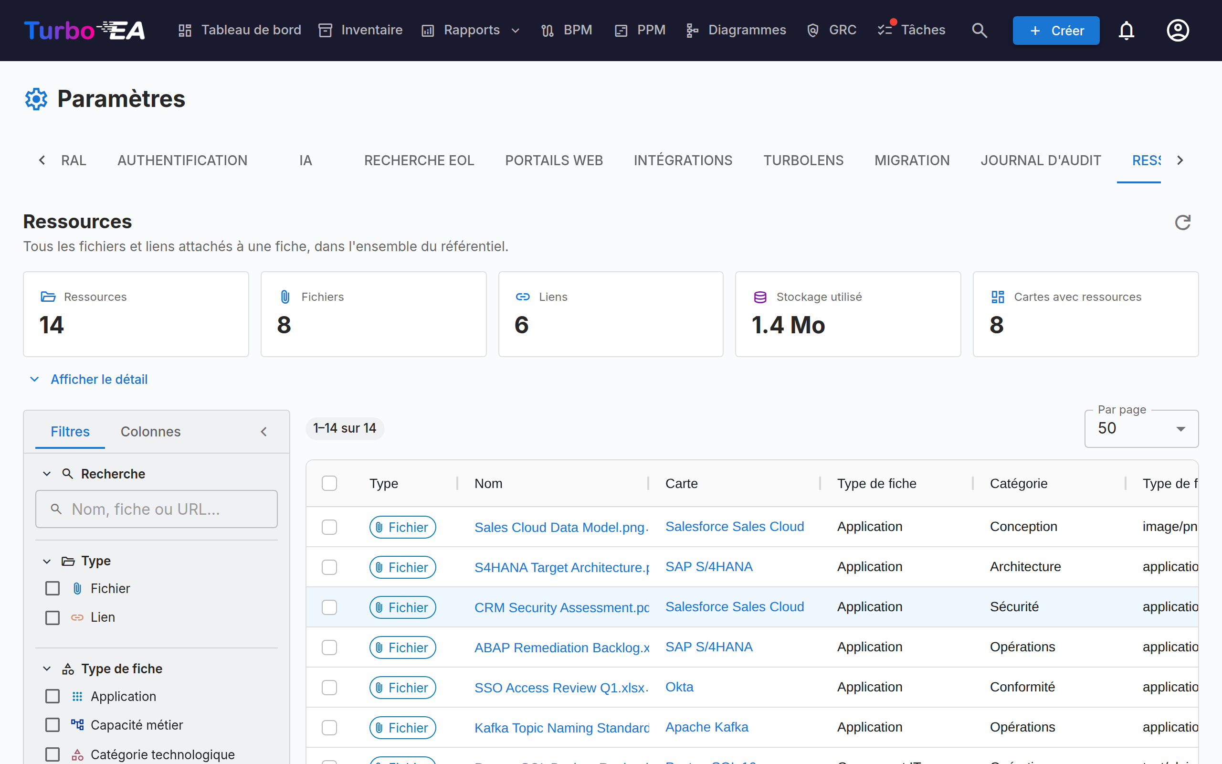Screen dimensions: 1222x764
Task: Click the Ressources folder card icon
Action: coord(48,297)
